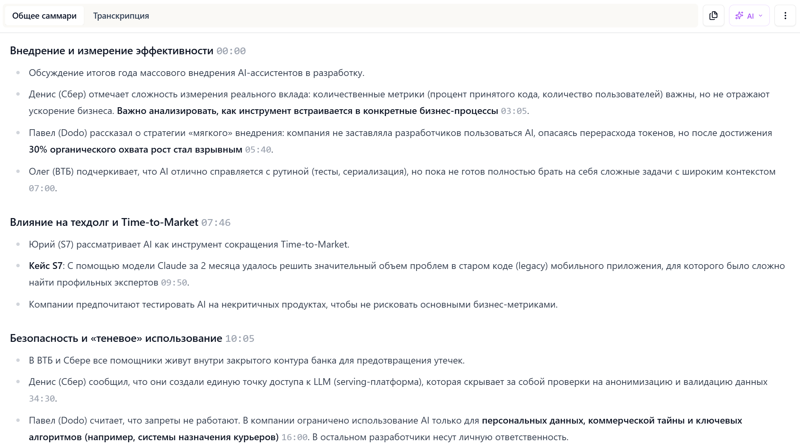Click heading Безопасность и «теневое» использование
Image resolution: width=800 pixels, height=448 pixels.
(x=116, y=338)
